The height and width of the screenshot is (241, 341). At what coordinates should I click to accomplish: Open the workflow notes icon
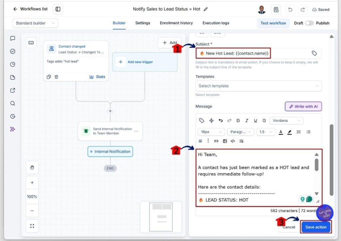tap(276, 10)
